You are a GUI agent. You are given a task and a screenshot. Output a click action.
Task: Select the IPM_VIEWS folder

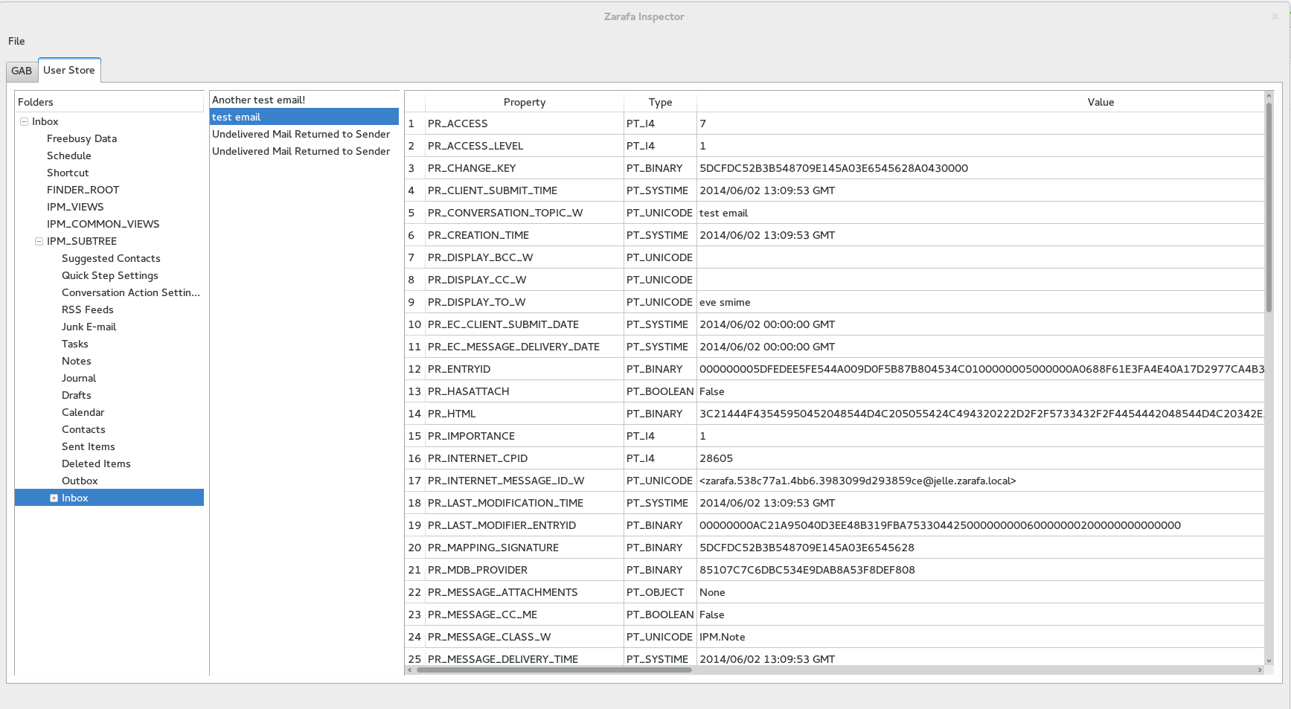tap(75, 207)
